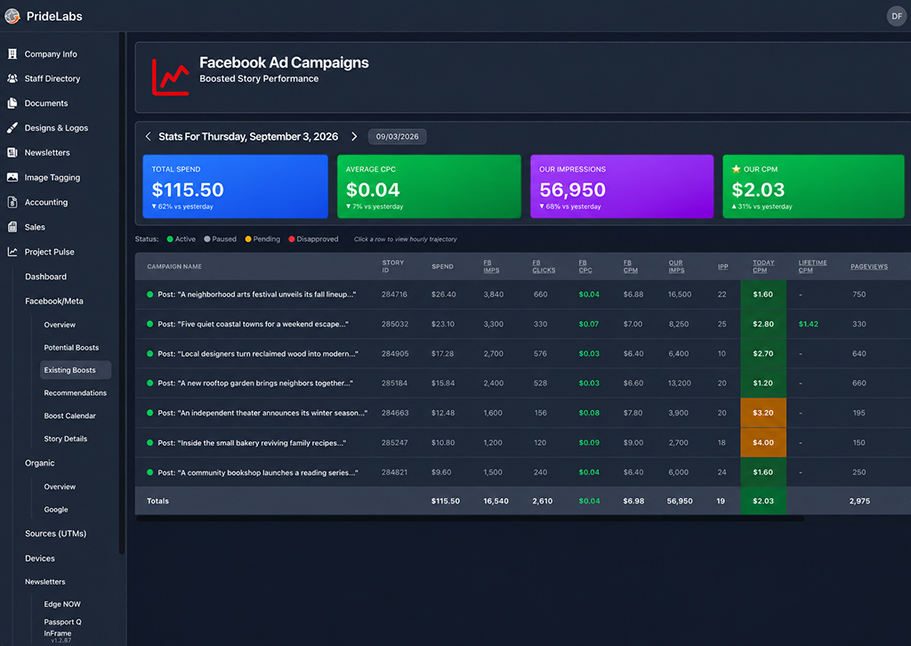
Task: Open Passport Q newsletter page
Action: pyautogui.click(x=63, y=622)
